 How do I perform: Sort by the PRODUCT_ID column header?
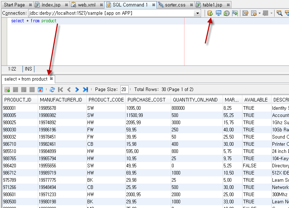20,100
